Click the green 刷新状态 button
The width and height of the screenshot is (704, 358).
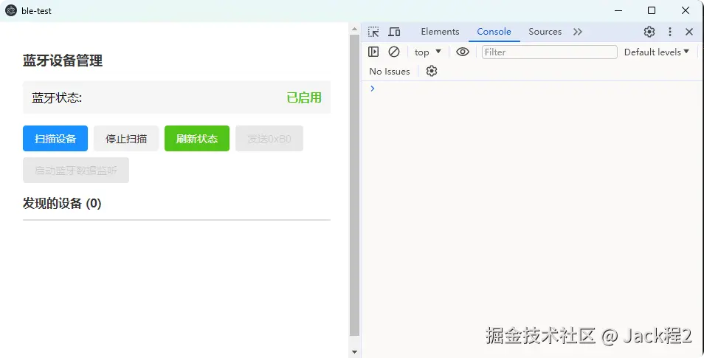197,138
